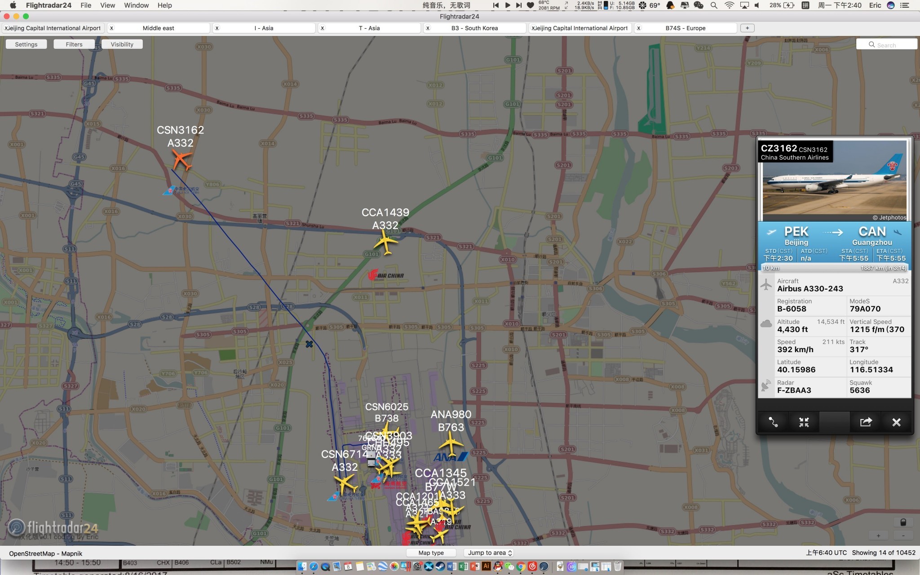Image resolution: width=920 pixels, height=575 pixels.
Task: Open the Apple menu
Action: [13, 5]
